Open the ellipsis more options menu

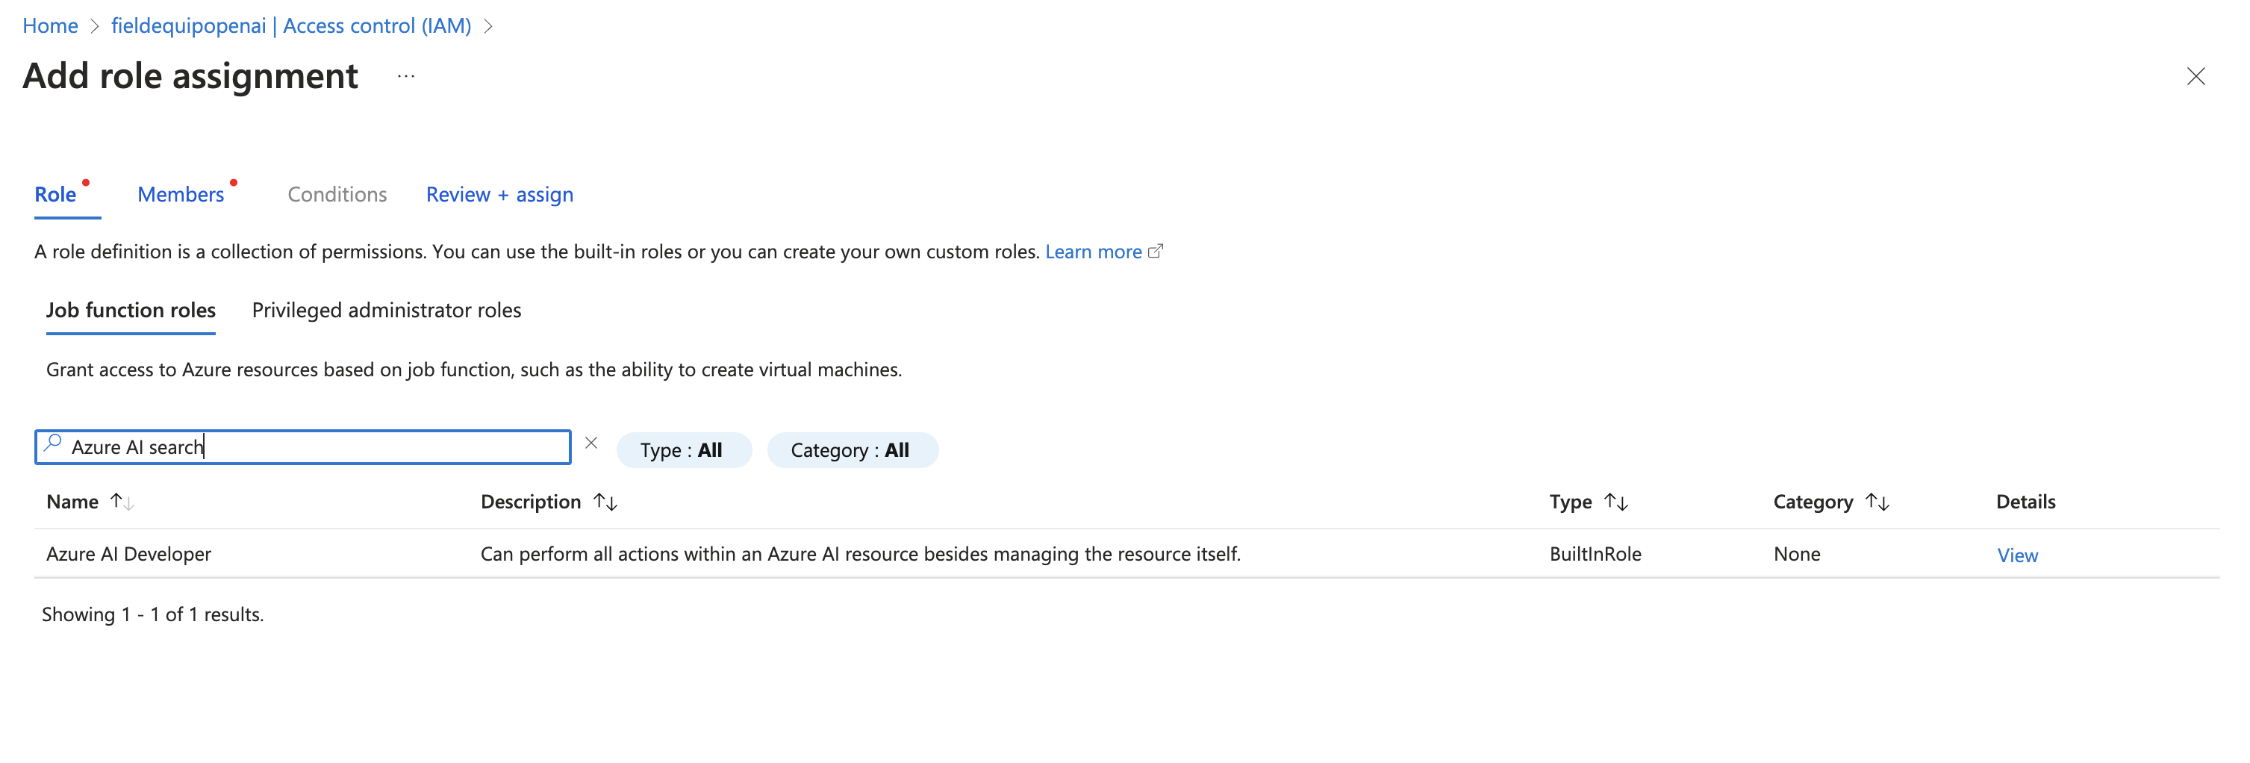pyautogui.click(x=406, y=76)
